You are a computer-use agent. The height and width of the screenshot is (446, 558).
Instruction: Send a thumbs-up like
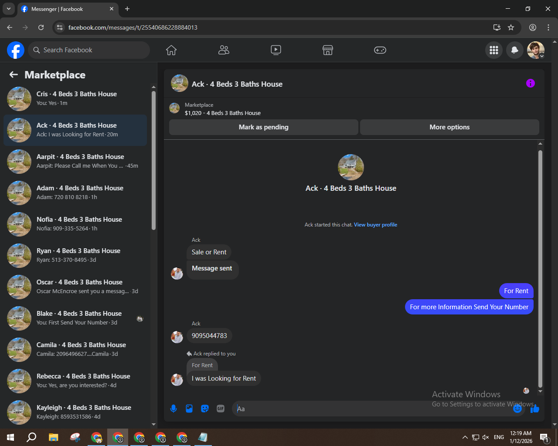pos(535,409)
